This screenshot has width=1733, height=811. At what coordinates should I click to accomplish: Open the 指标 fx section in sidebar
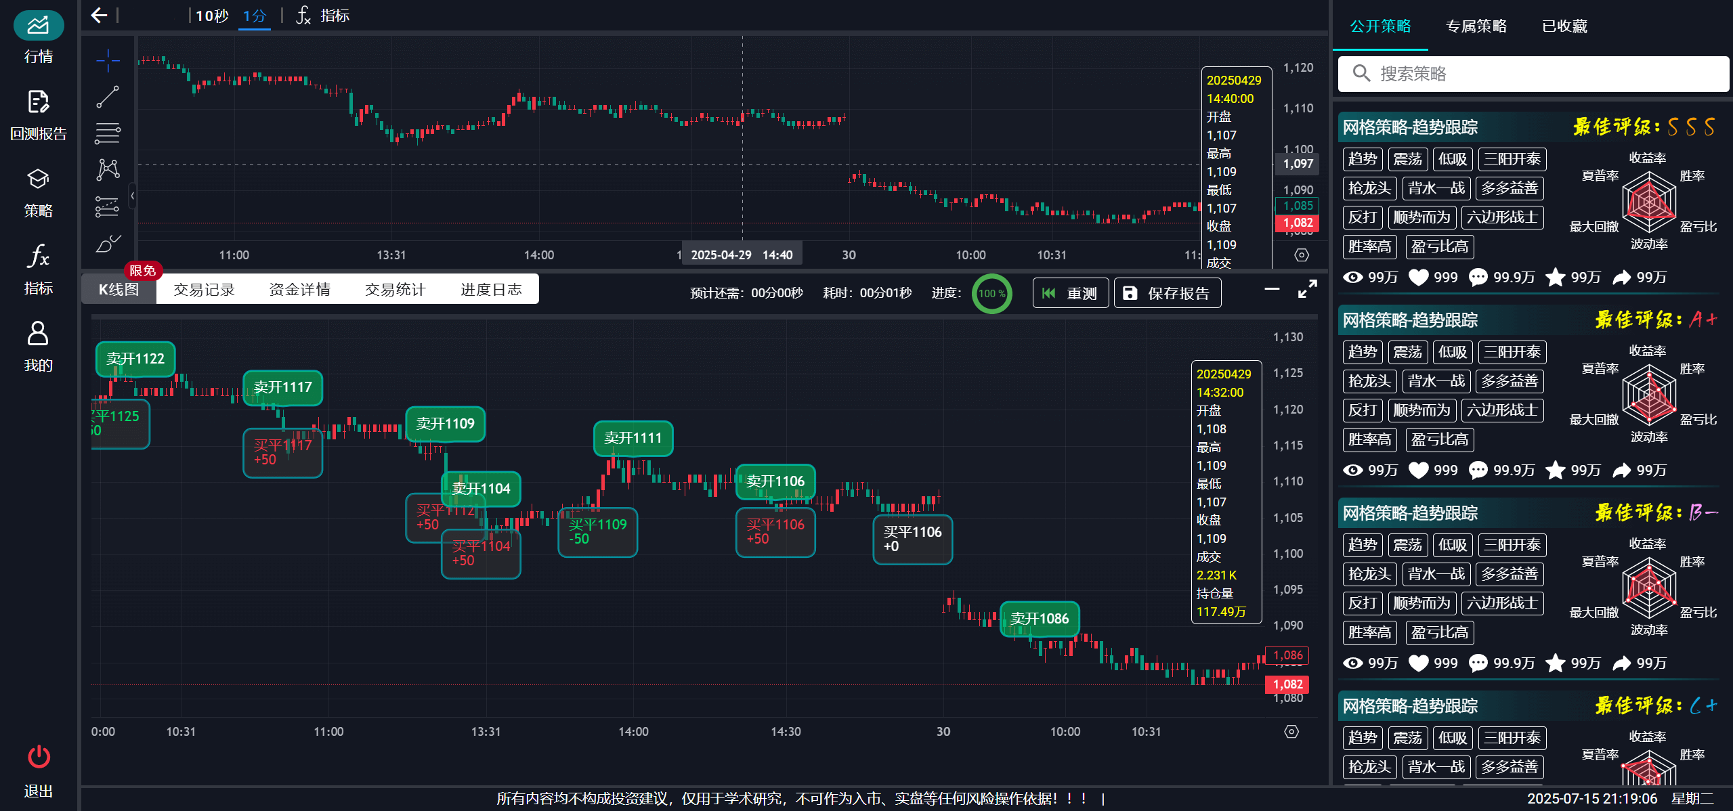tap(39, 270)
